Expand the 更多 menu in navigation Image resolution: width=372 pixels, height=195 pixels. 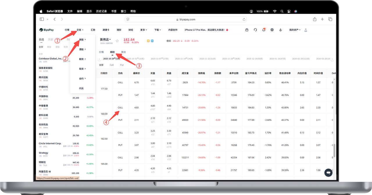144,30
